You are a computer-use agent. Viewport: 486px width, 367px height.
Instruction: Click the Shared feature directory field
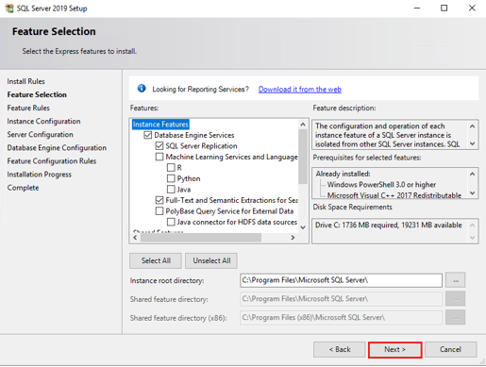tap(341, 299)
